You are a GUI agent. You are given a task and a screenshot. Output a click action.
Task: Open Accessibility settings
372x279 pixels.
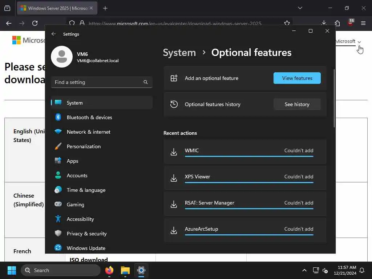[x=102, y=219]
